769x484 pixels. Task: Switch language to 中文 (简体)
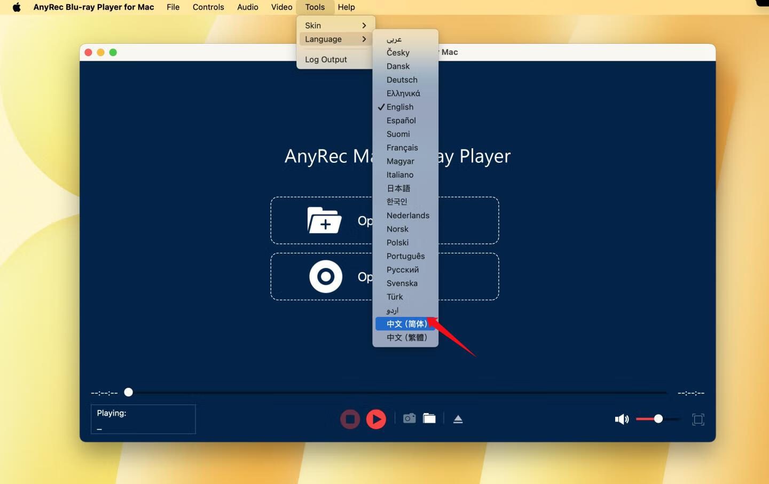[406, 324]
